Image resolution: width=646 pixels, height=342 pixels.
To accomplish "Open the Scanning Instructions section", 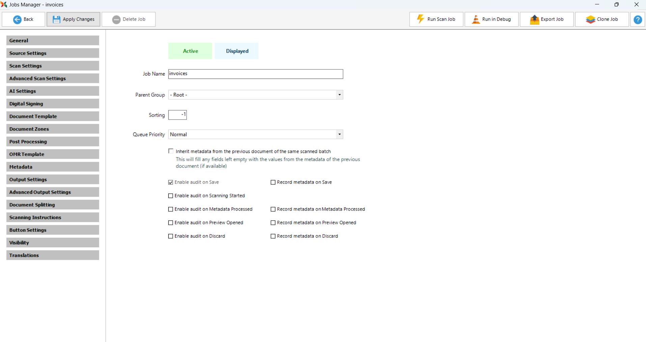I will click(53, 217).
